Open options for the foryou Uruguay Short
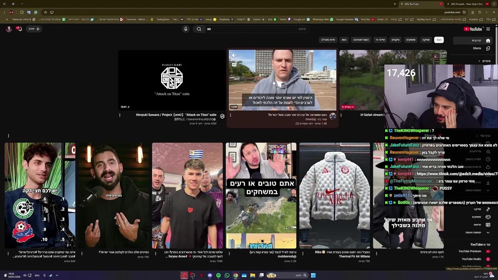 coord(156,254)
